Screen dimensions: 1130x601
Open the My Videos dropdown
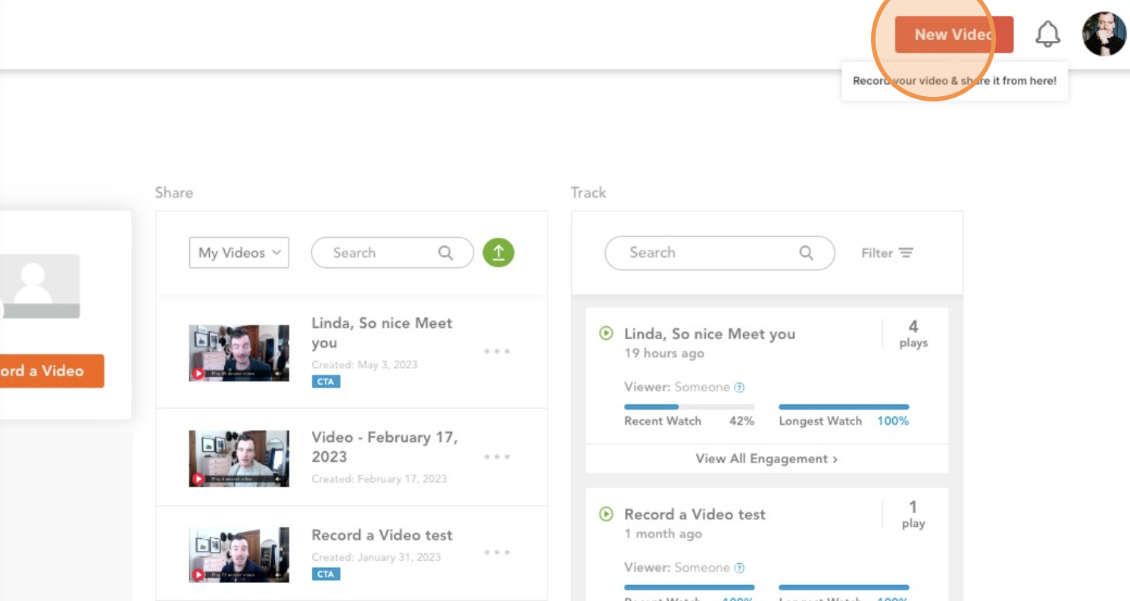click(239, 252)
